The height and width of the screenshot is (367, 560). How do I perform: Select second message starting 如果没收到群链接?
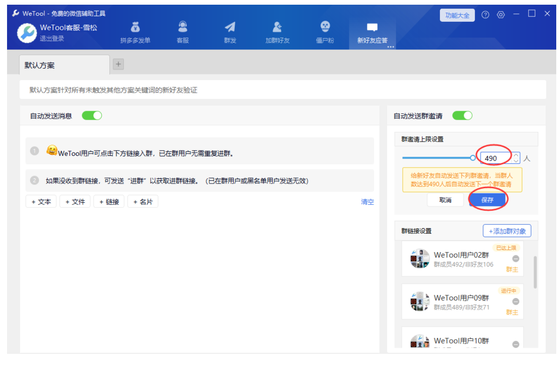click(x=199, y=181)
